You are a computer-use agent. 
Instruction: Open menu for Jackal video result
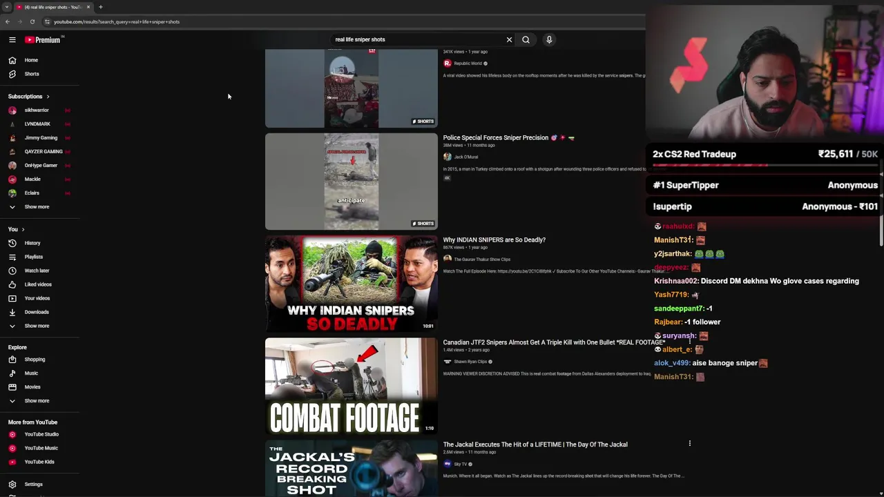tap(689, 443)
